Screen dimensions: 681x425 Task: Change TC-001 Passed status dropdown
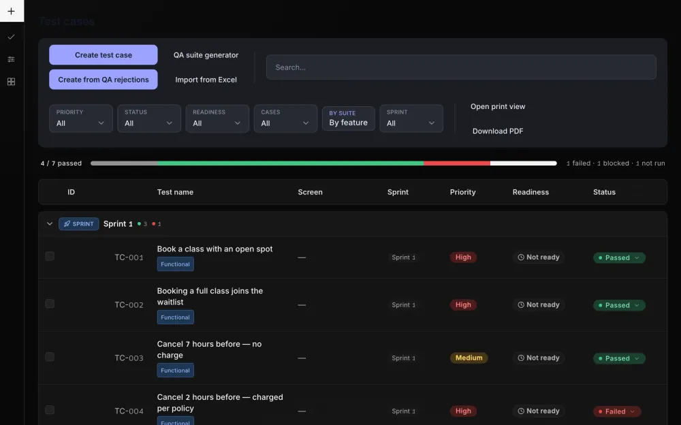[x=619, y=257]
